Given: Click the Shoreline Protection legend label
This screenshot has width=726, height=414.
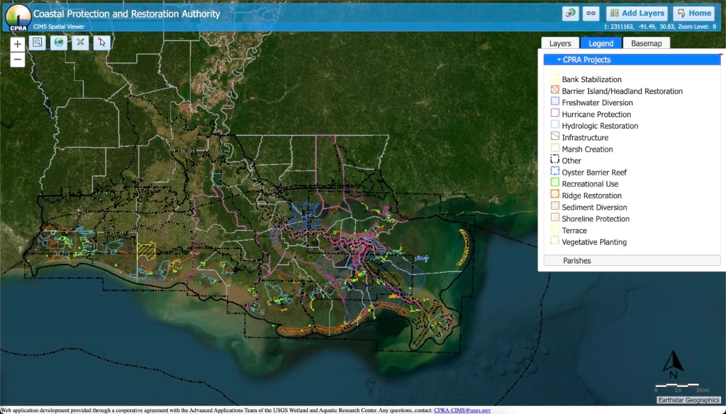Looking at the screenshot, I should coord(595,219).
